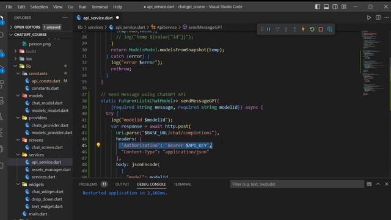
Task: Open constants.dart file
Action: click(45, 88)
